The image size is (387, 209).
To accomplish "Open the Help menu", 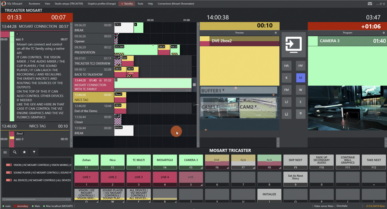I will (150, 4).
